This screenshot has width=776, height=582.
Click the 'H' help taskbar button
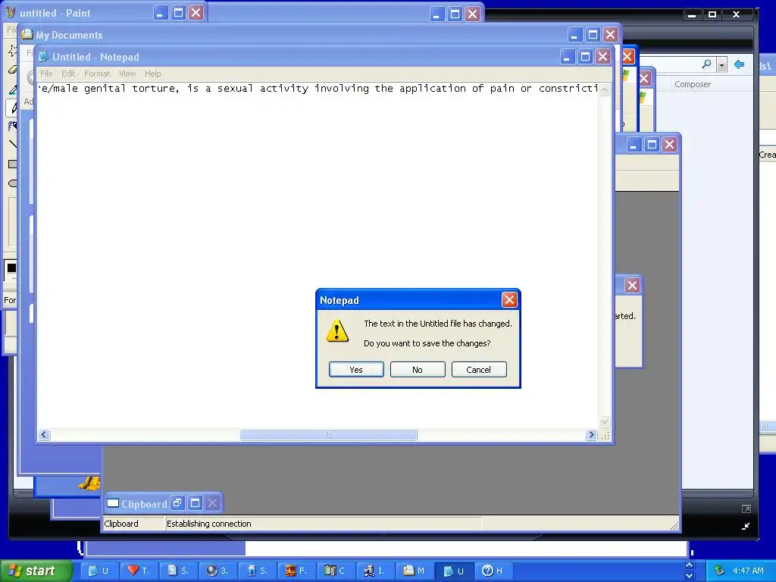(493, 571)
